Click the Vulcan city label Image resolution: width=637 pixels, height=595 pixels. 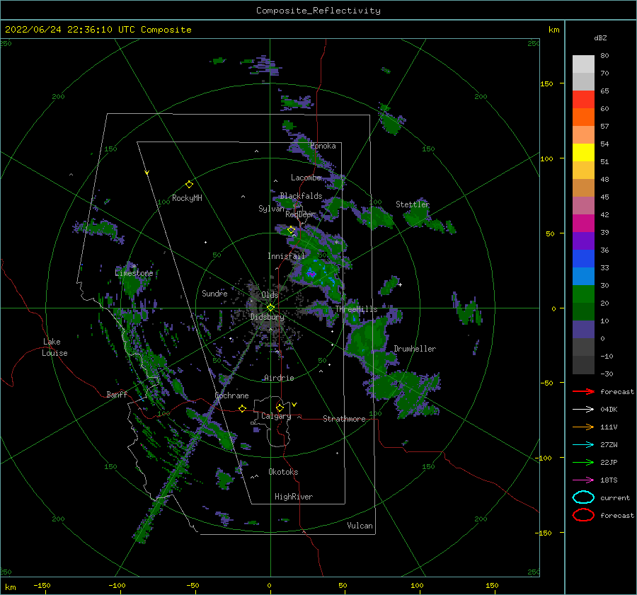(360, 526)
